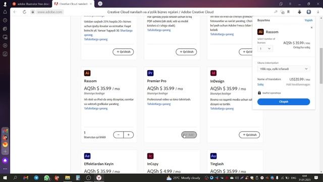
Task: Launch Alice assistant purple icon
Action: [x=5, y=160]
